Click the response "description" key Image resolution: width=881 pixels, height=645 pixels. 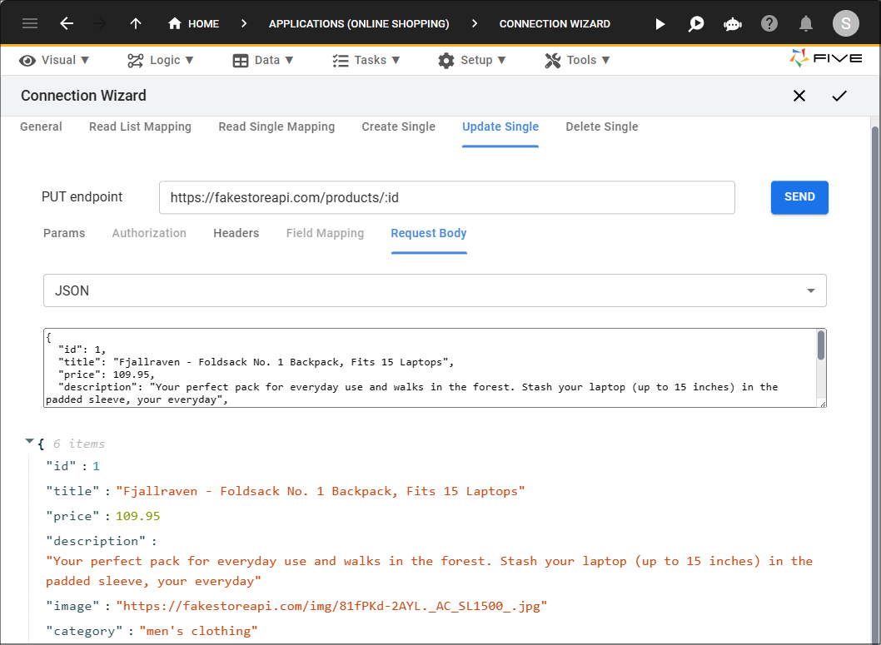(x=96, y=541)
